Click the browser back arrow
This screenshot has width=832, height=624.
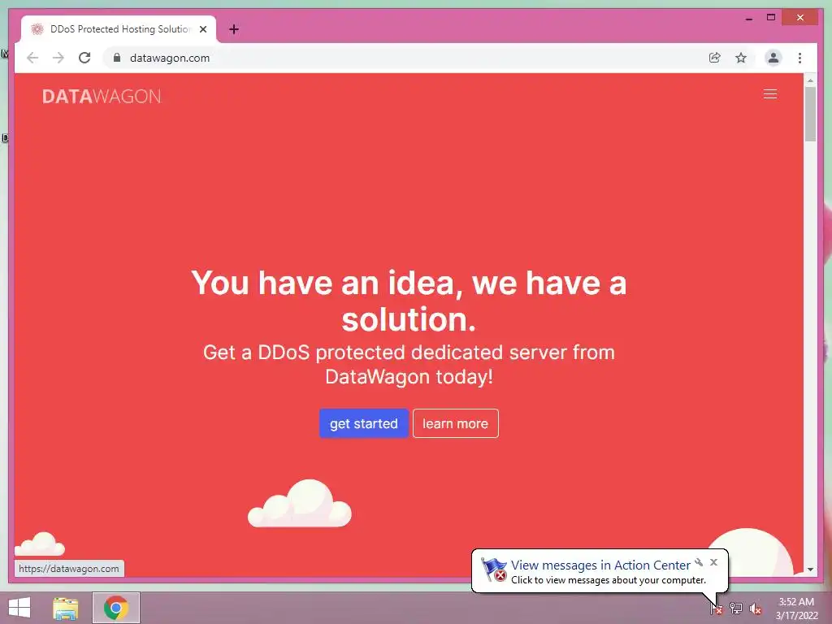coord(32,58)
